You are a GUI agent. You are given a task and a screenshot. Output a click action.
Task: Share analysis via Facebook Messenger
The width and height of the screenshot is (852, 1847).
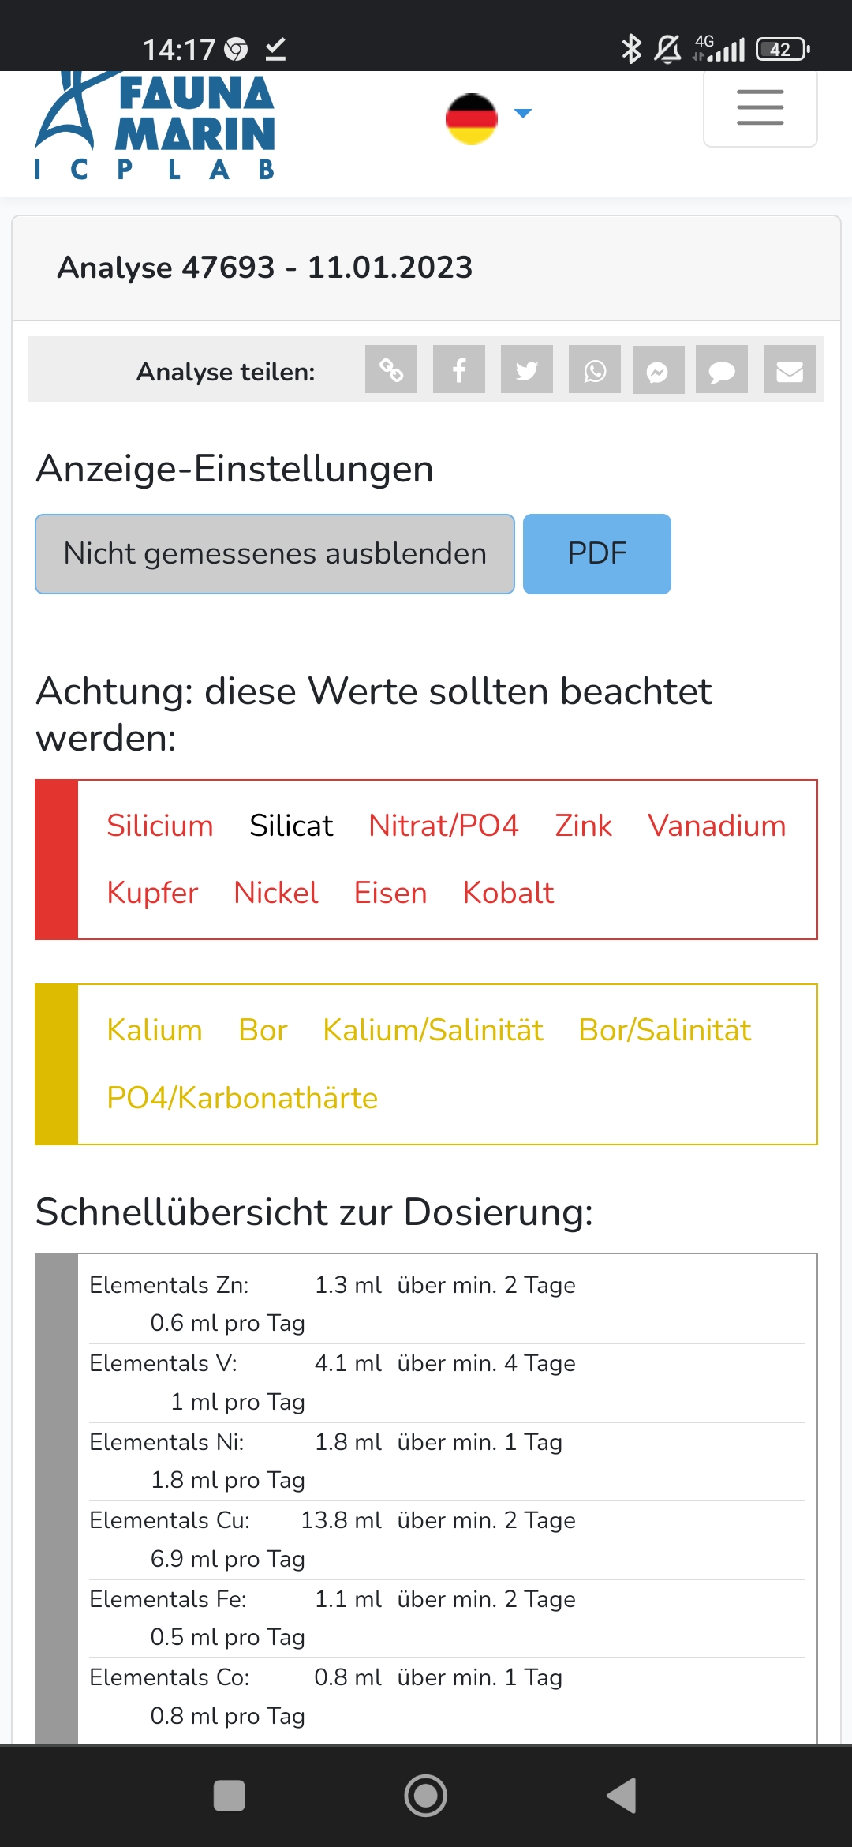(x=658, y=369)
